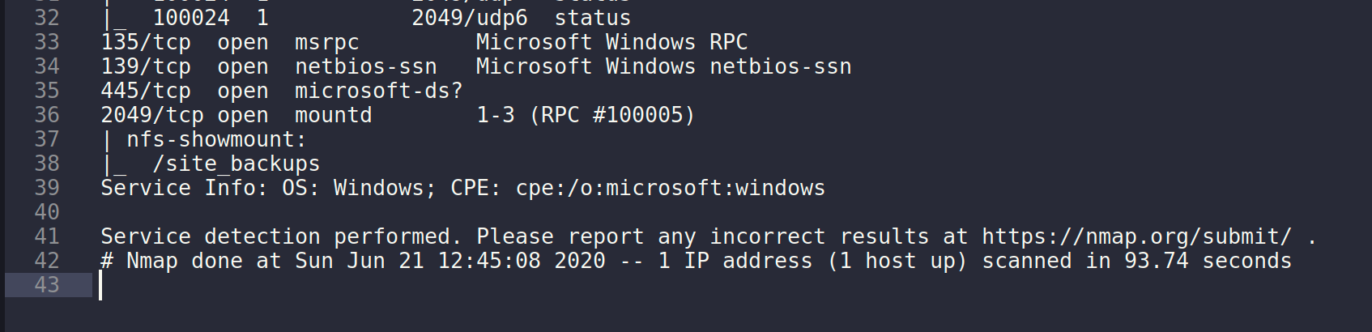Click line number 41 in gutter
Viewport: 1372px width, 332px height.
point(47,236)
